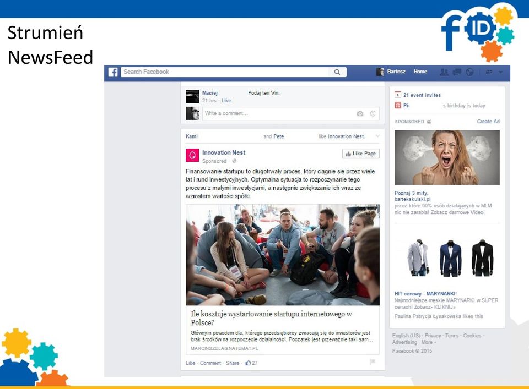The height and width of the screenshot is (389, 529).
Task: Click the thumbs-up 27 likes counter
Action: tap(252, 363)
